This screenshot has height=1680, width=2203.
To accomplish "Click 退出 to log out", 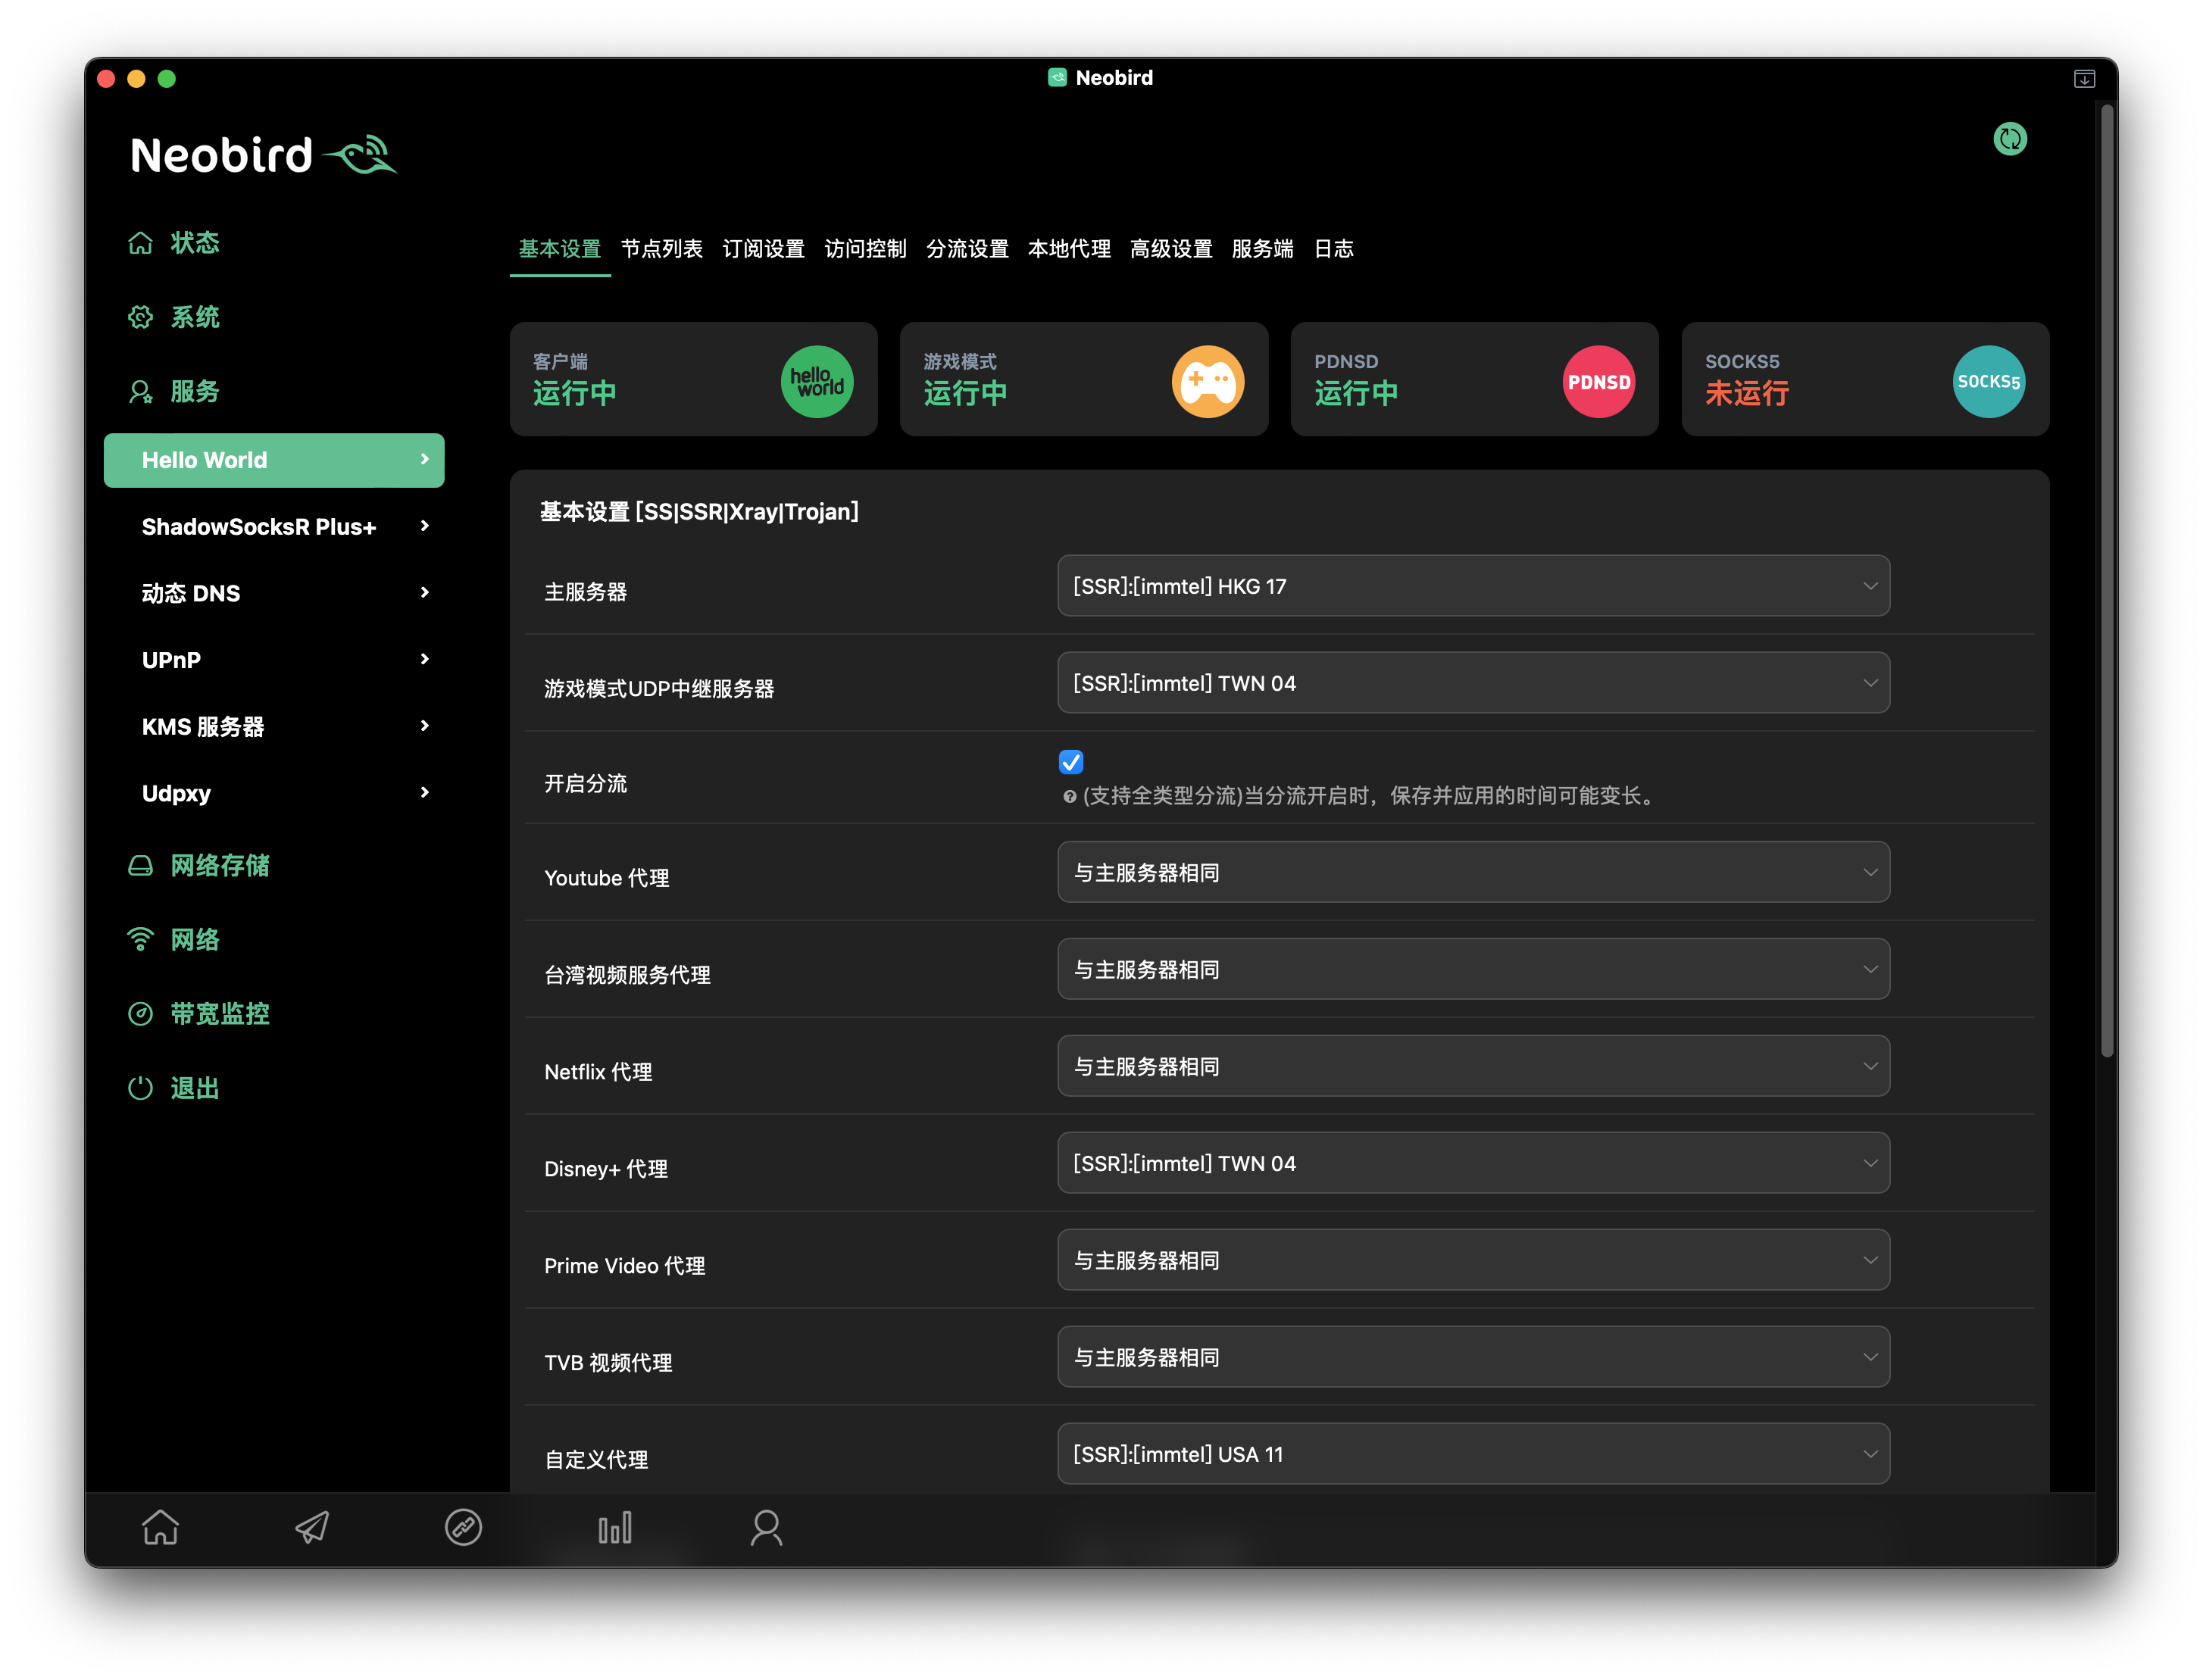I will click(x=194, y=1088).
